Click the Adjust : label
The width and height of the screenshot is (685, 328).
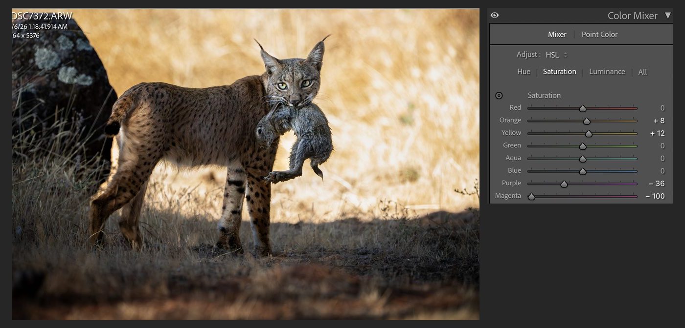[528, 54]
